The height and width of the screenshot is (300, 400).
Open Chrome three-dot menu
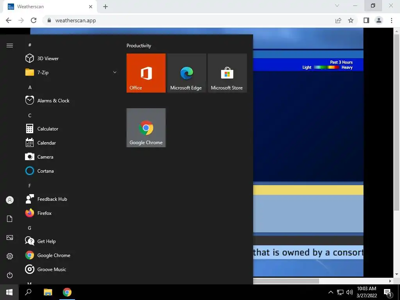coord(391,20)
